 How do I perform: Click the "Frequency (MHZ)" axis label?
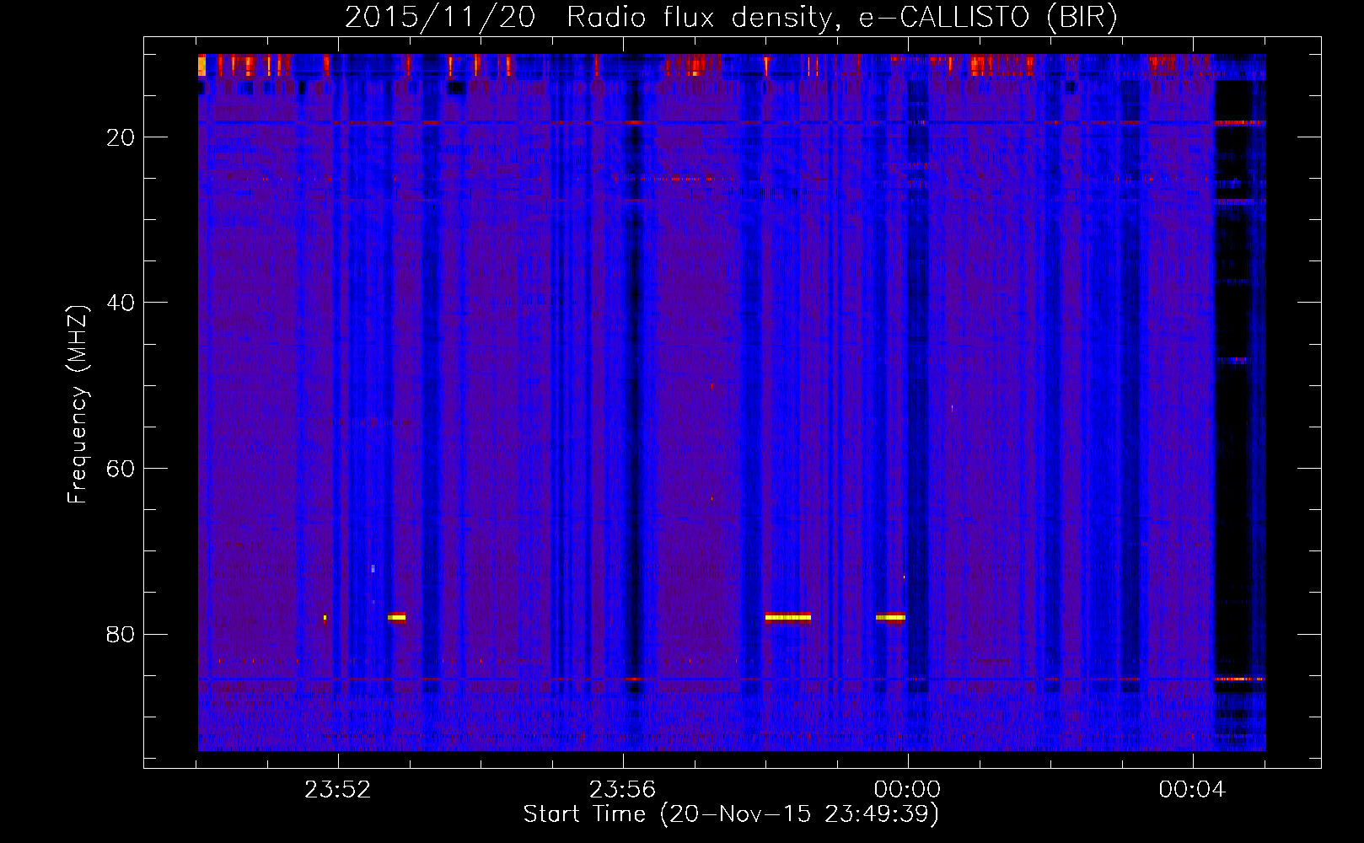[x=78, y=405]
